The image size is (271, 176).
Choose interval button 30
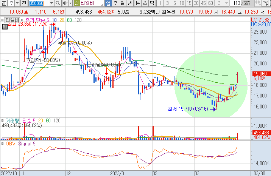point(196,3)
